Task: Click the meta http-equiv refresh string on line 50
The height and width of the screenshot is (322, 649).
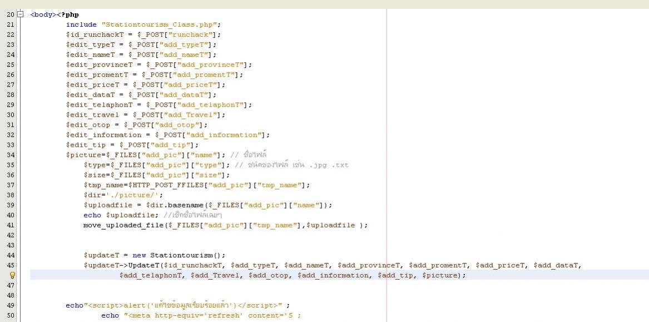Action: [x=212, y=315]
